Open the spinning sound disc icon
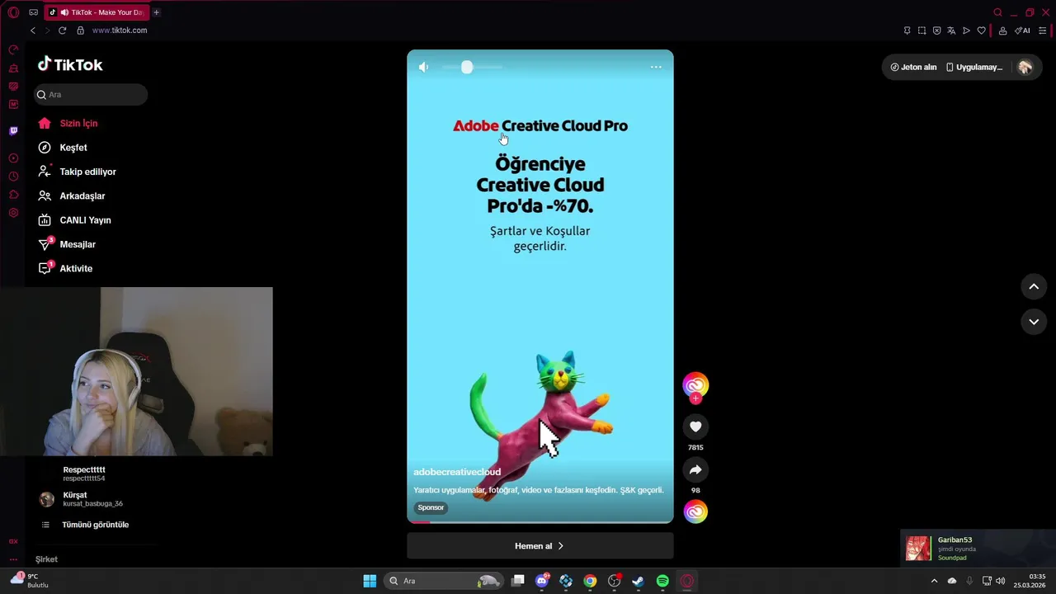The height and width of the screenshot is (594, 1056). (x=695, y=511)
